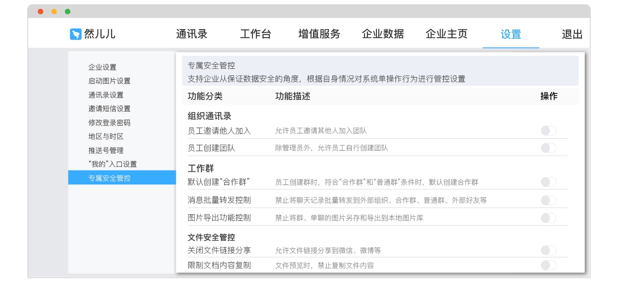Click 退出 to log out
The width and height of the screenshot is (618, 282).
click(x=572, y=34)
